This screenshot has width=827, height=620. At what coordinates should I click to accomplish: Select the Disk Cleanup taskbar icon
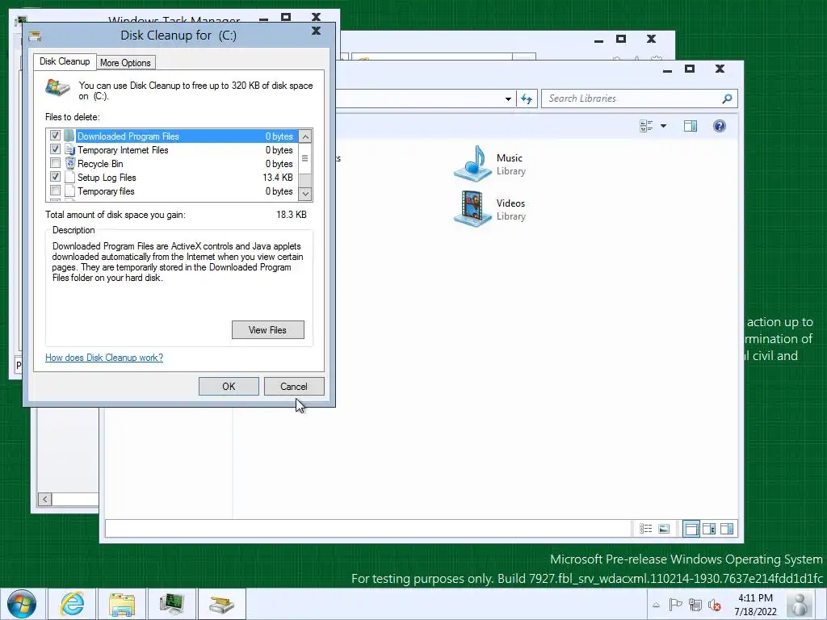pyautogui.click(x=222, y=604)
